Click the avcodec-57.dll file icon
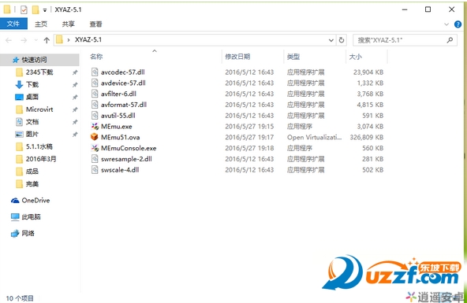Viewport: 467px width, 303px height. (x=95, y=72)
